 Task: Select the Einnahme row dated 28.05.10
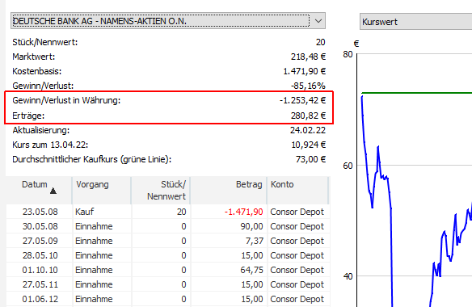tap(168, 255)
